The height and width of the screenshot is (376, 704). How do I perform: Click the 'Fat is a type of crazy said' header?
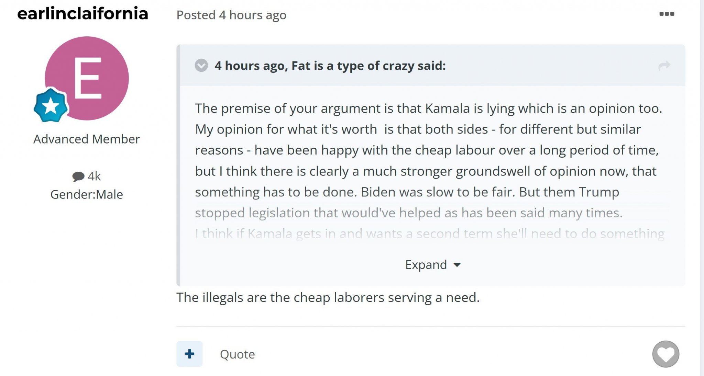pos(330,66)
